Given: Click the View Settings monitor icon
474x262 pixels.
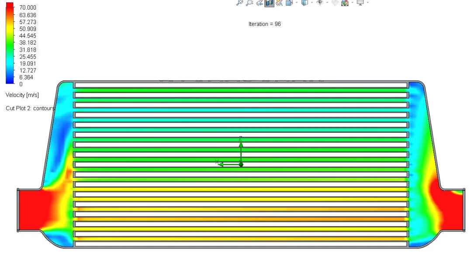Looking at the screenshot, I should pos(360,3).
